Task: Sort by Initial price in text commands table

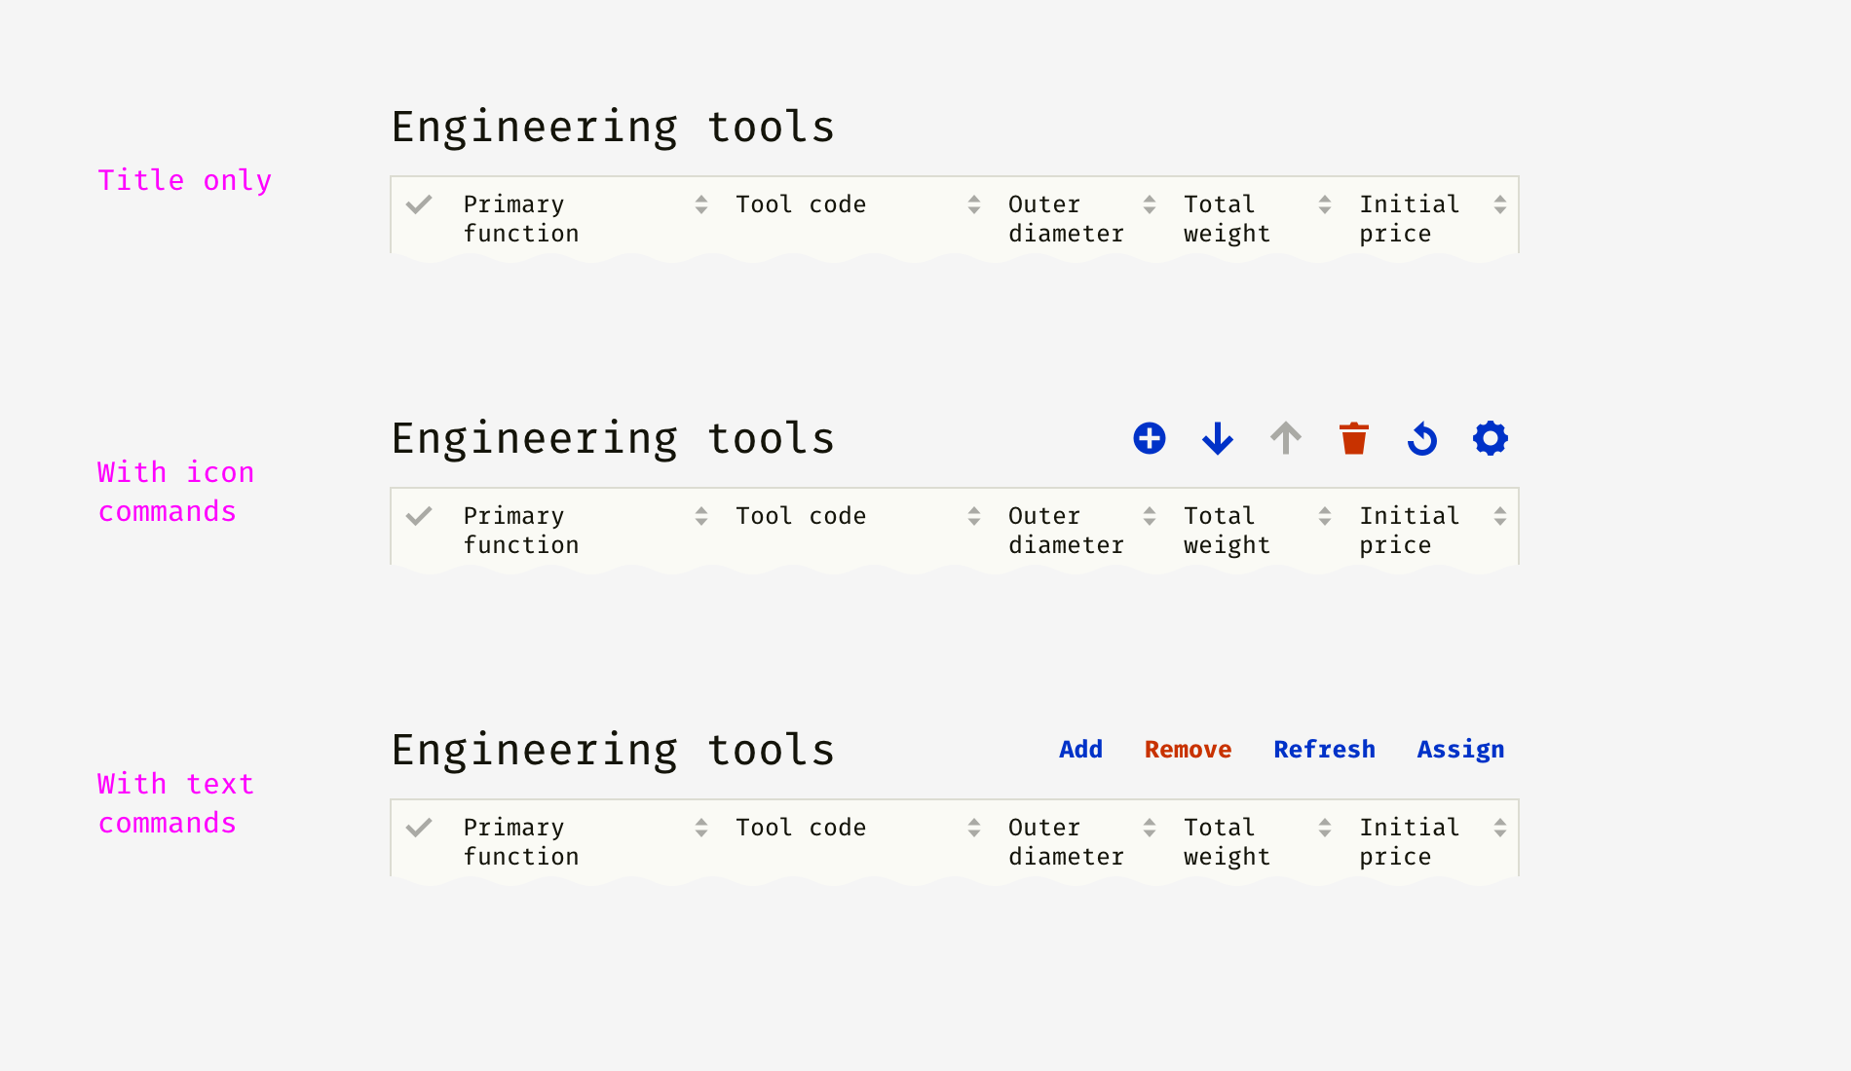Action: coord(1500,828)
